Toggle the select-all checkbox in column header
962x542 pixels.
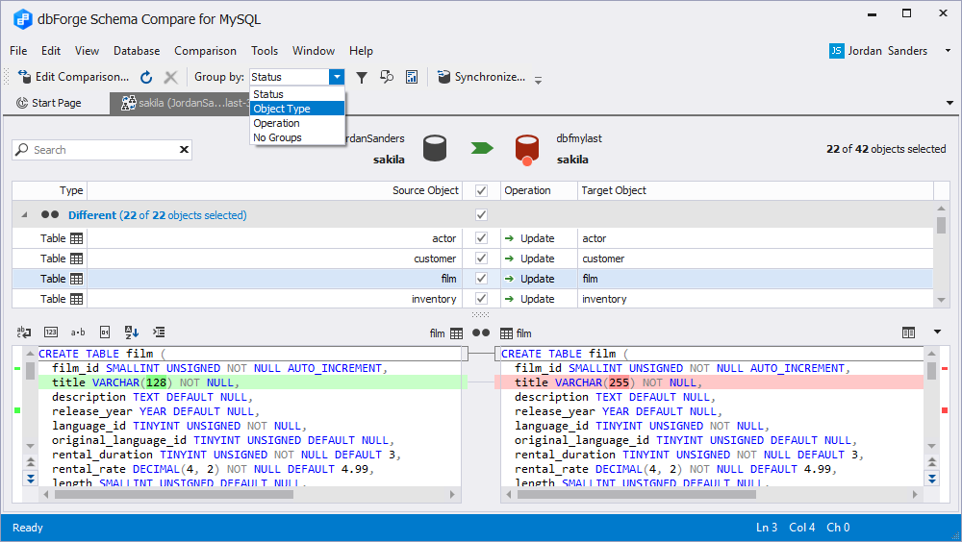click(482, 190)
